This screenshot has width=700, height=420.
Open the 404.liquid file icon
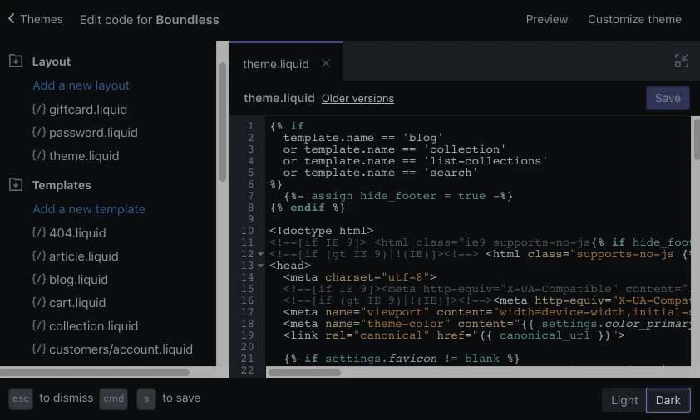39,232
